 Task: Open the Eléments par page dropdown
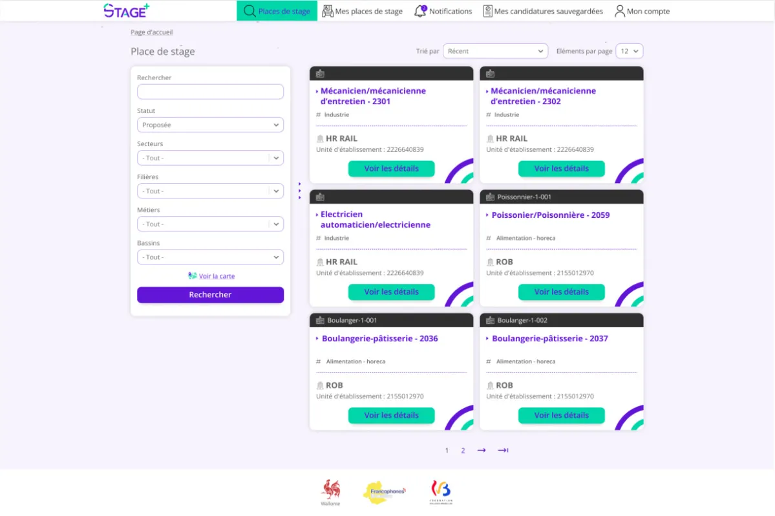tap(629, 51)
